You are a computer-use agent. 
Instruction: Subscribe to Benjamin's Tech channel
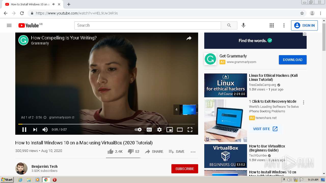(185, 169)
